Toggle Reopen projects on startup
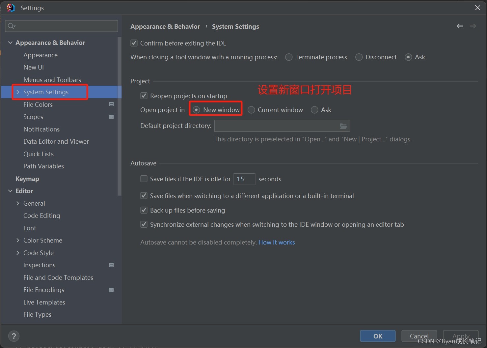 point(144,96)
